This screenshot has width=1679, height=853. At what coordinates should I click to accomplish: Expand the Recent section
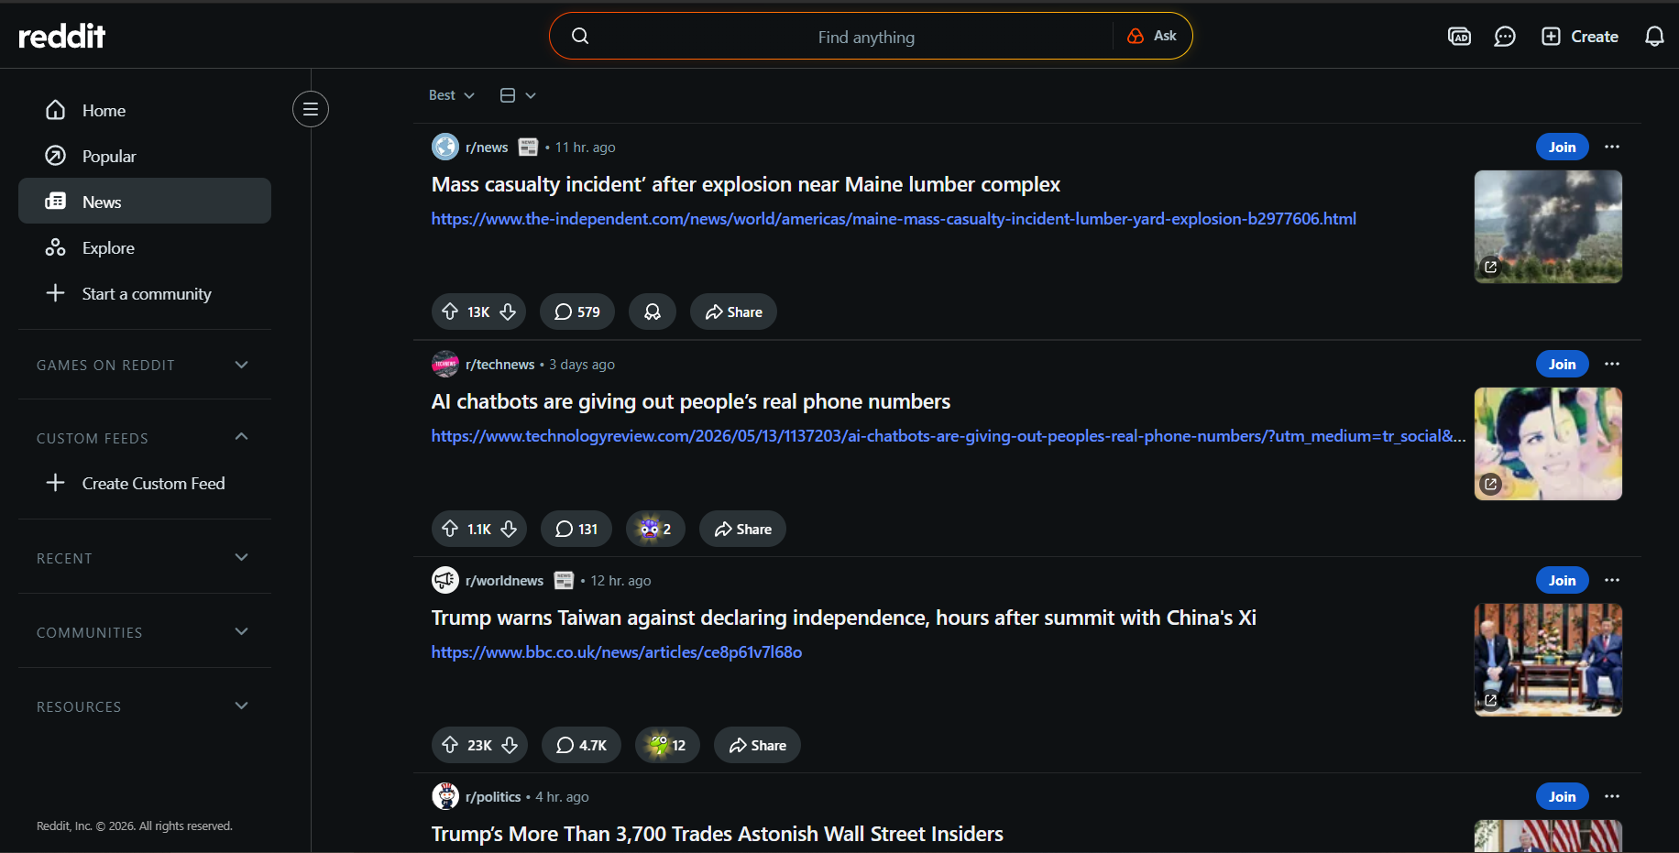[145, 558]
